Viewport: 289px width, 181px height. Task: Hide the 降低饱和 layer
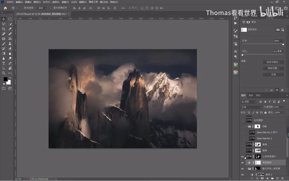[x=242, y=163]
